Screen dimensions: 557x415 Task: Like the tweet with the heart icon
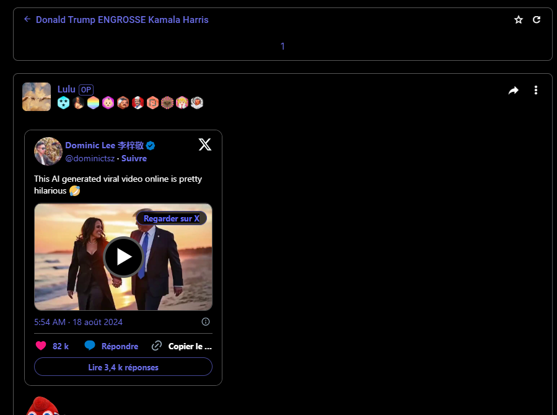[x=41, y=346]
